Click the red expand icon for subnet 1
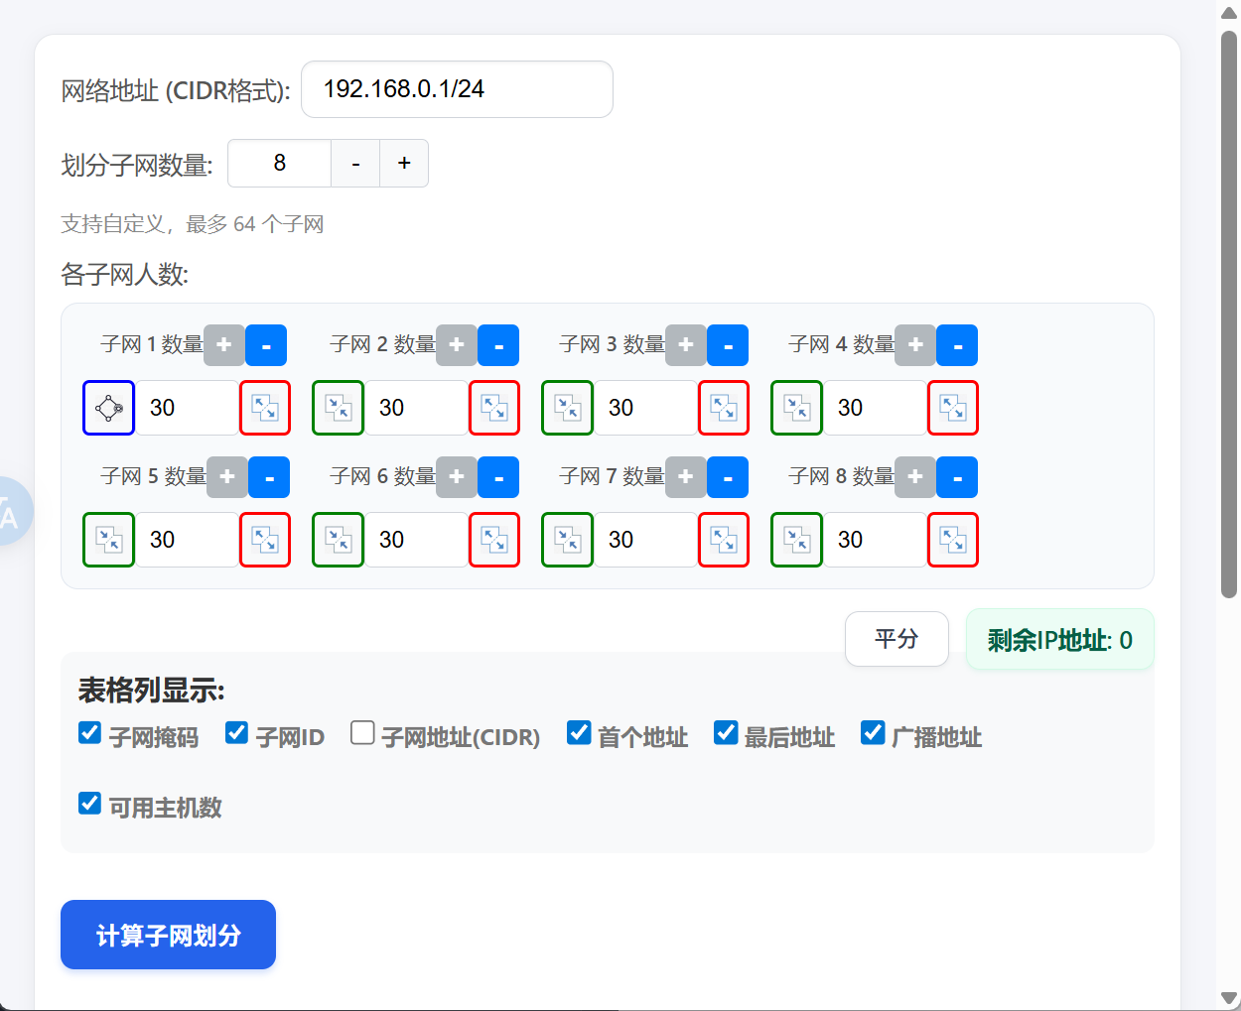 265,408
